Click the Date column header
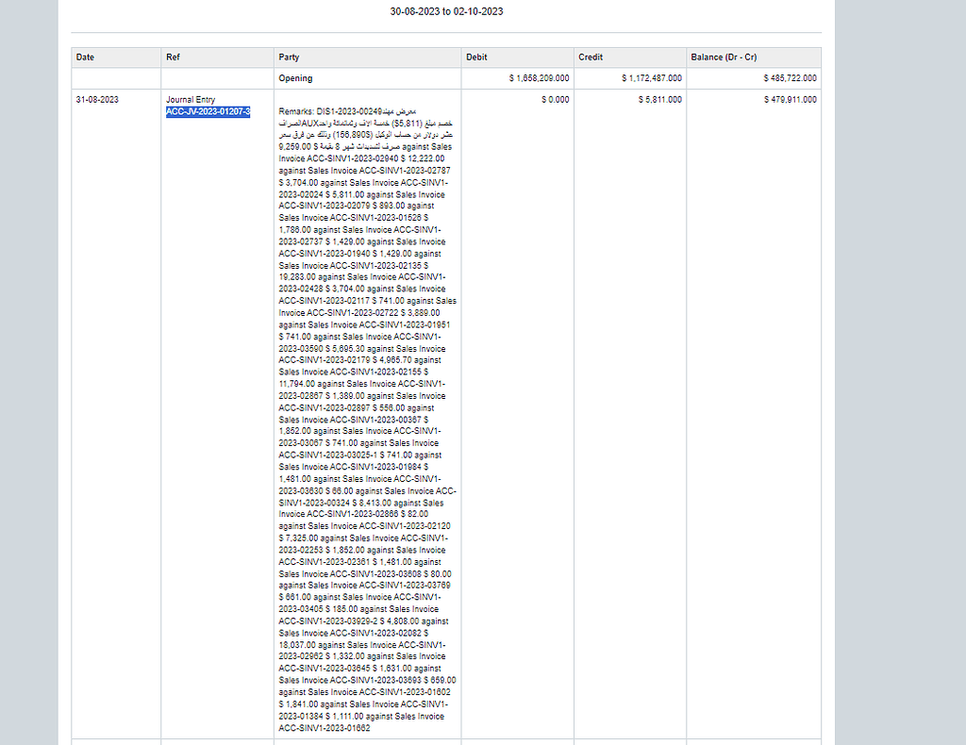Image resolution: width=966 pixels, height=745 pixels. pos(85,58)
